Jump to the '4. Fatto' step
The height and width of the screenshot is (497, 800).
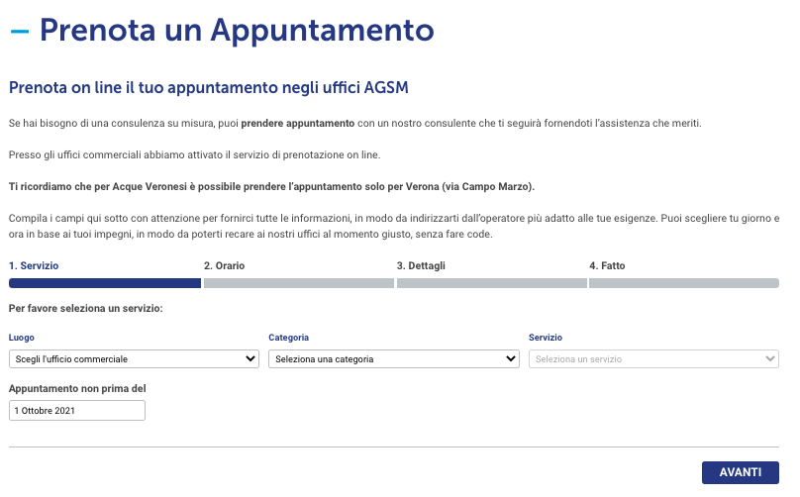point(607,266)
